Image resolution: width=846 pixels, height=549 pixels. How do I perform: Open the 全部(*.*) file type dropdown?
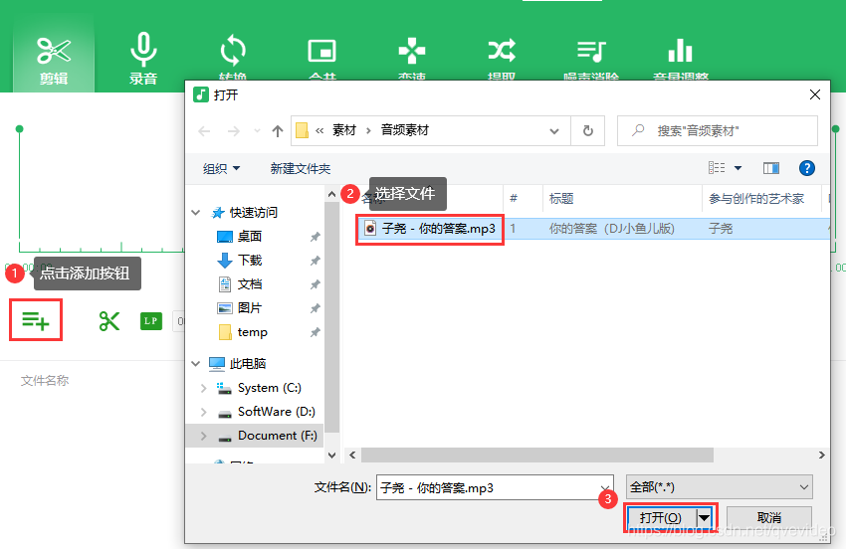coord(720,487)
